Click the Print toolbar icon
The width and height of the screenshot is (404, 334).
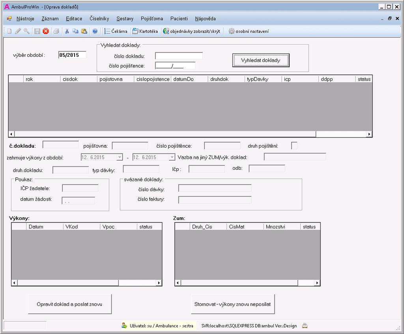click(56, 31)
